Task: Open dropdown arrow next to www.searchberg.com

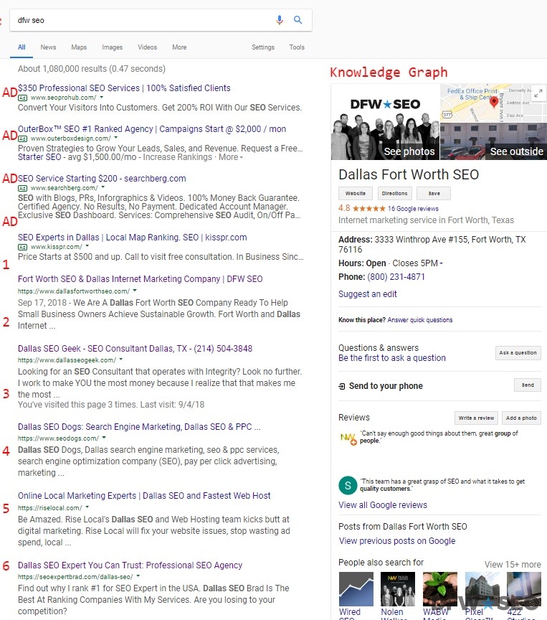Action: pyautogui.click(x=103, y=187)
